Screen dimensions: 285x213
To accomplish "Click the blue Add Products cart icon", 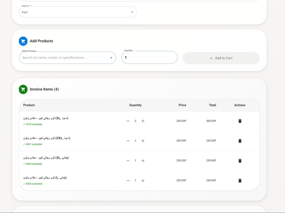I will (23, 41).
